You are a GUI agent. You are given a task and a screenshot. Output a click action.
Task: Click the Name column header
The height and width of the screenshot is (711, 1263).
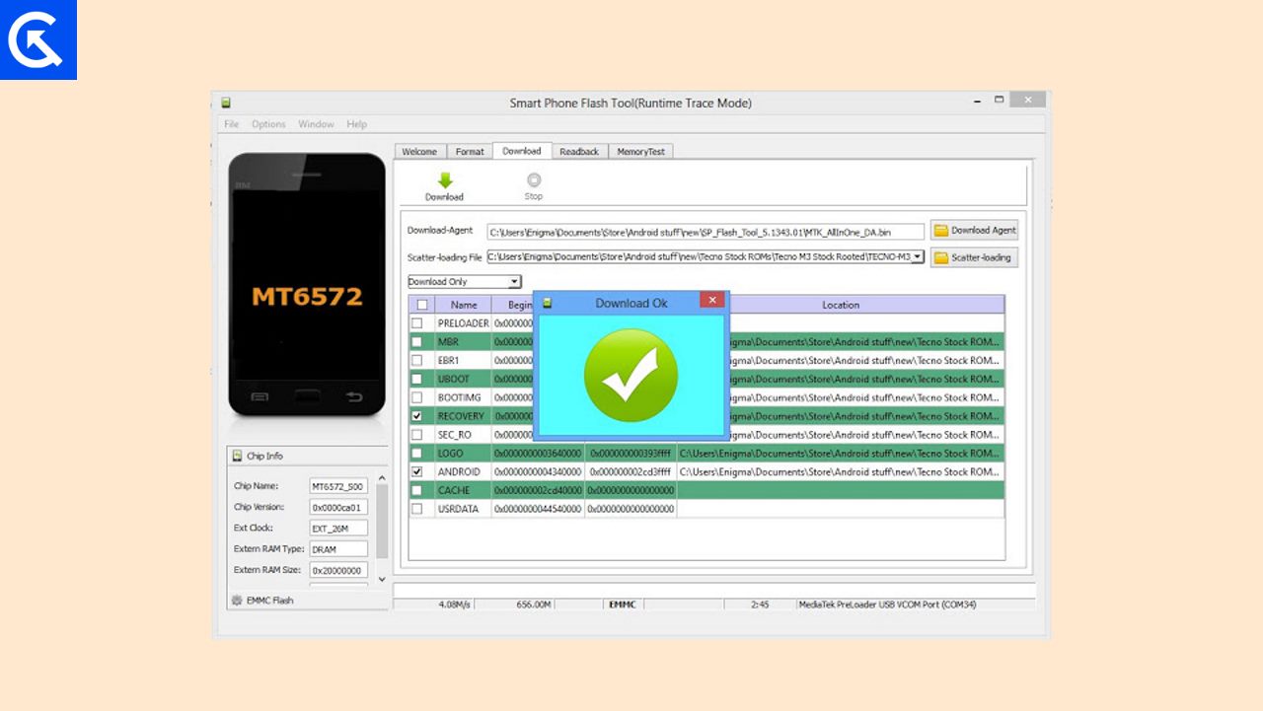click(464, 305)
